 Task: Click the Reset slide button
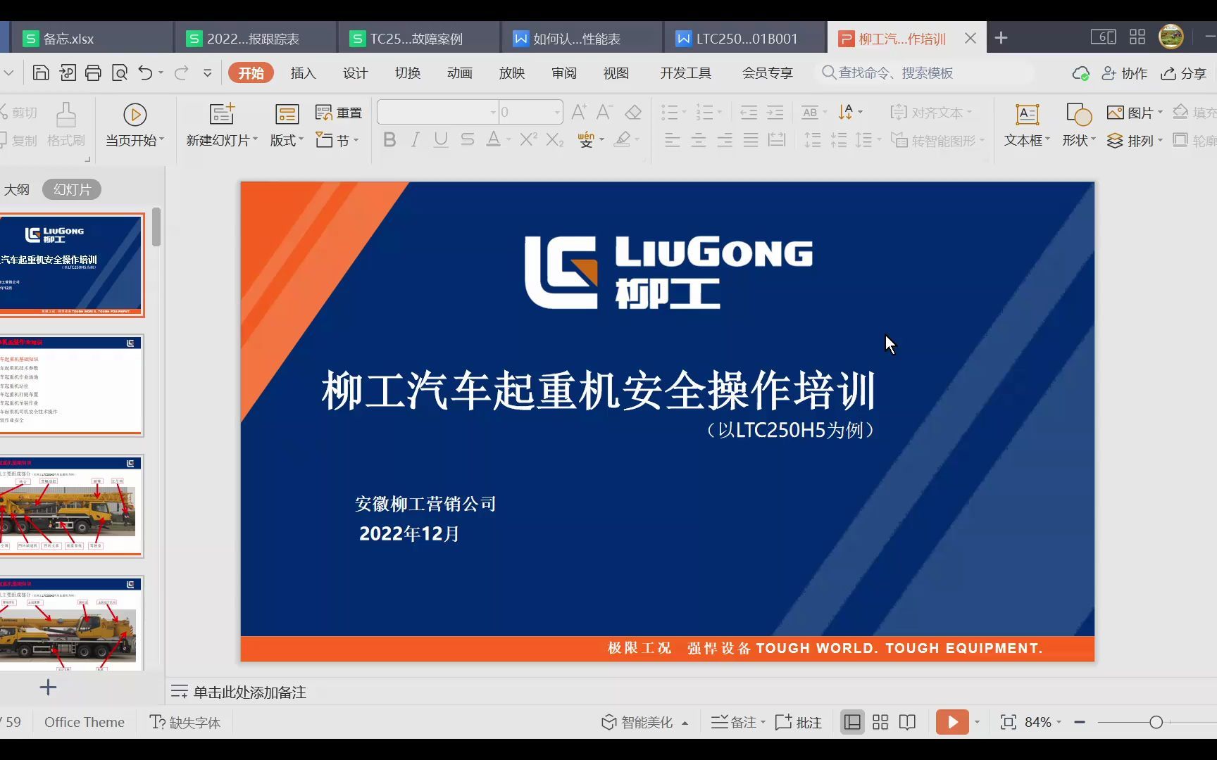coord(339,113)
